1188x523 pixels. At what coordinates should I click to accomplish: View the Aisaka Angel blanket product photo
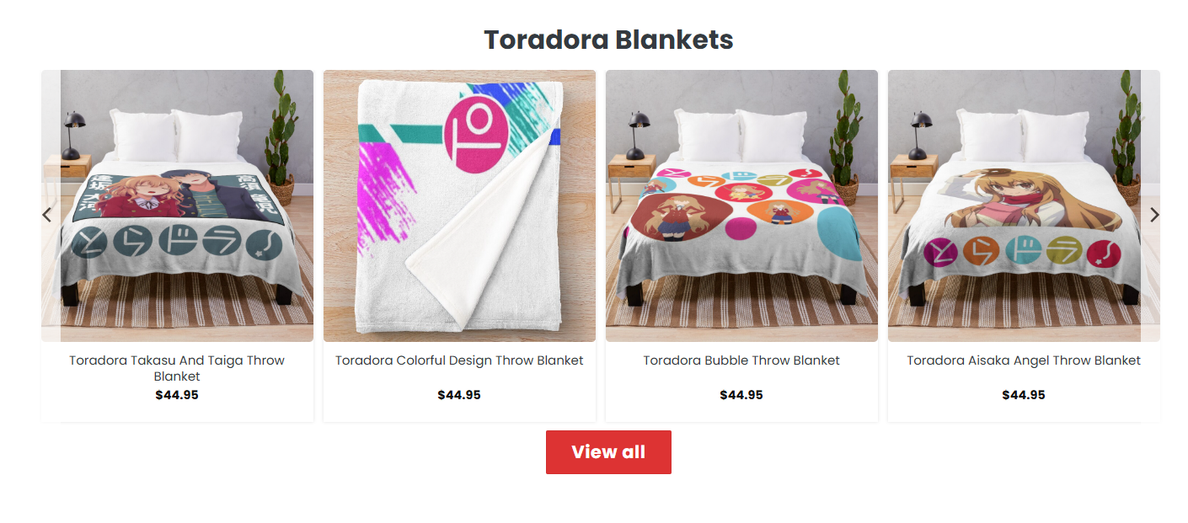click(x=1024, y=205)
